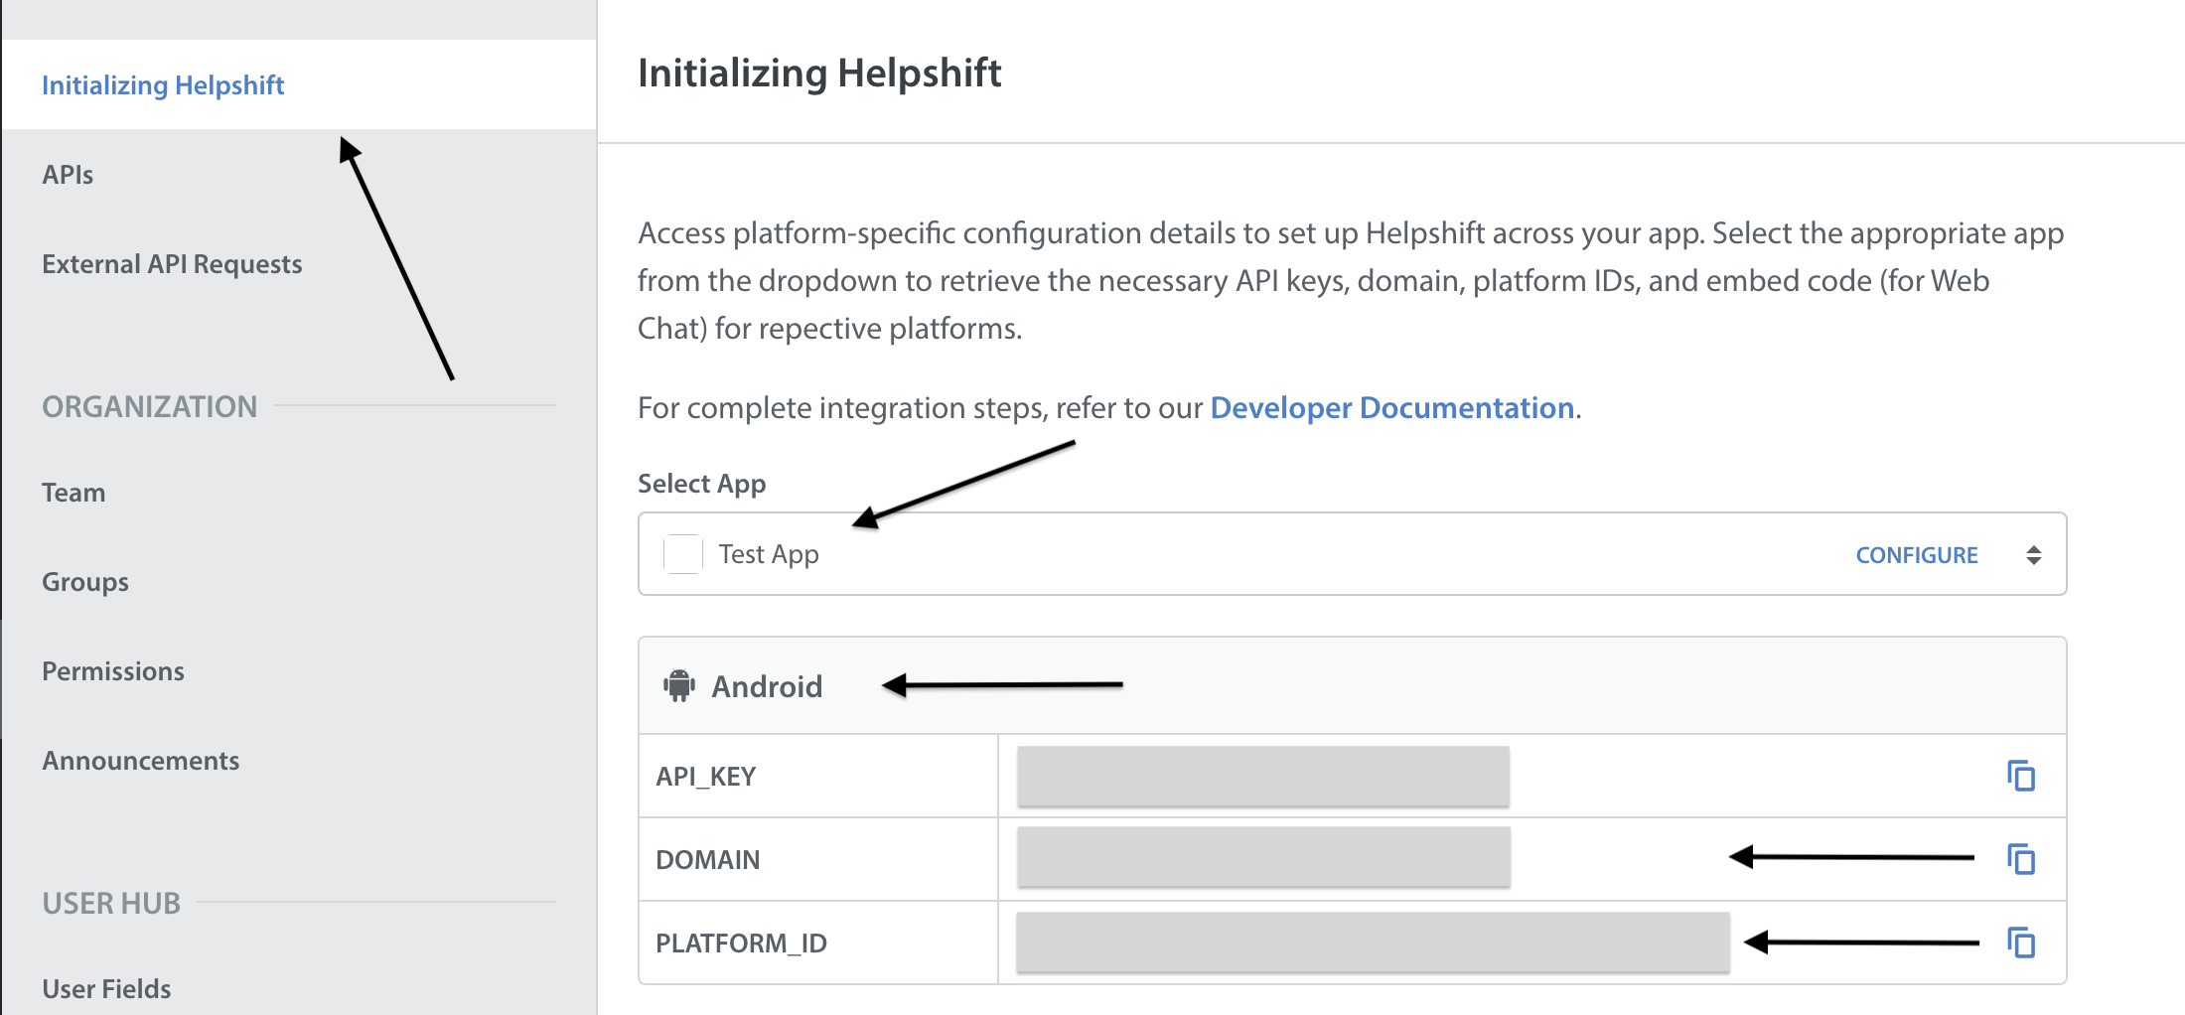The image size is (2185, 1015).
Task: Select Initializing Helpshift in sidebar
Action: pyautogui.click(x=163, y=85)
